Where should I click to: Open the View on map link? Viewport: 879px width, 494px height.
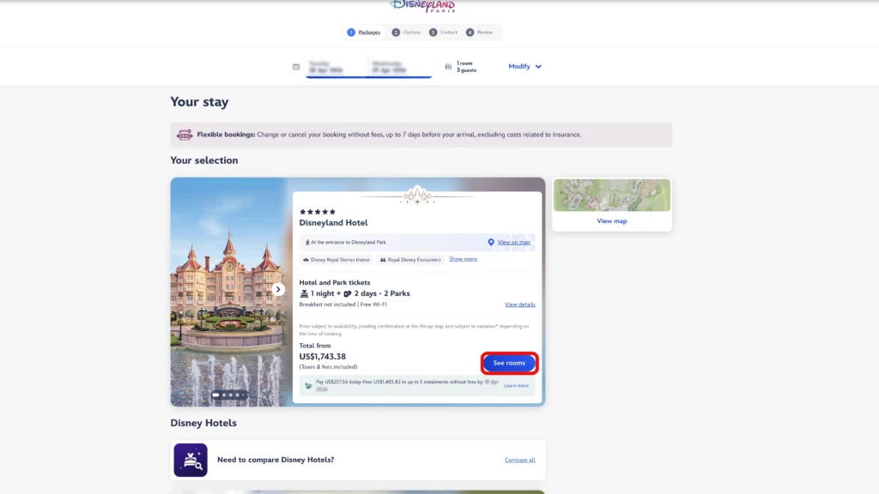point(513,243)
